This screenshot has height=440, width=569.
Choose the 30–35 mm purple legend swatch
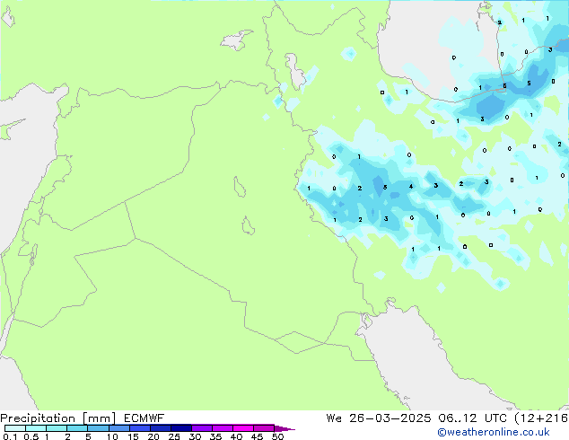pyautogui.click(x=201, y=428)
